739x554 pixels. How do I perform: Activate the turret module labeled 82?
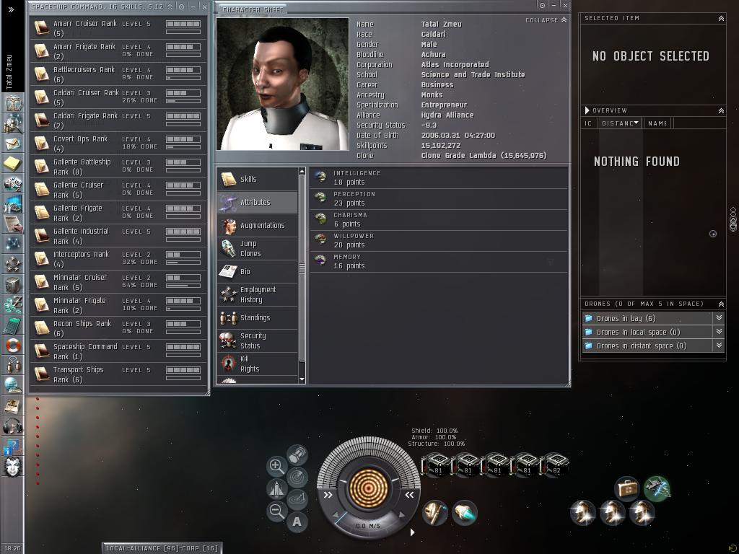coord(554,465)
